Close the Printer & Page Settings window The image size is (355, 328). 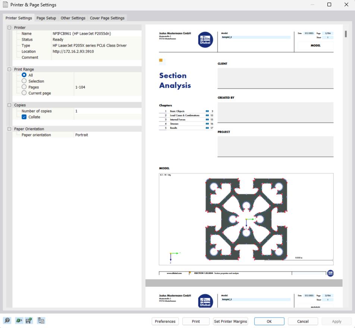click(x=346, y=4)
